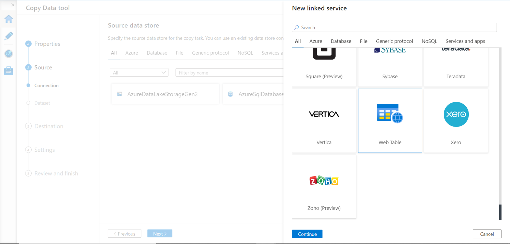Select the Teradata connector tile
The width and height of the screenshot is (510, 244).
456,67
